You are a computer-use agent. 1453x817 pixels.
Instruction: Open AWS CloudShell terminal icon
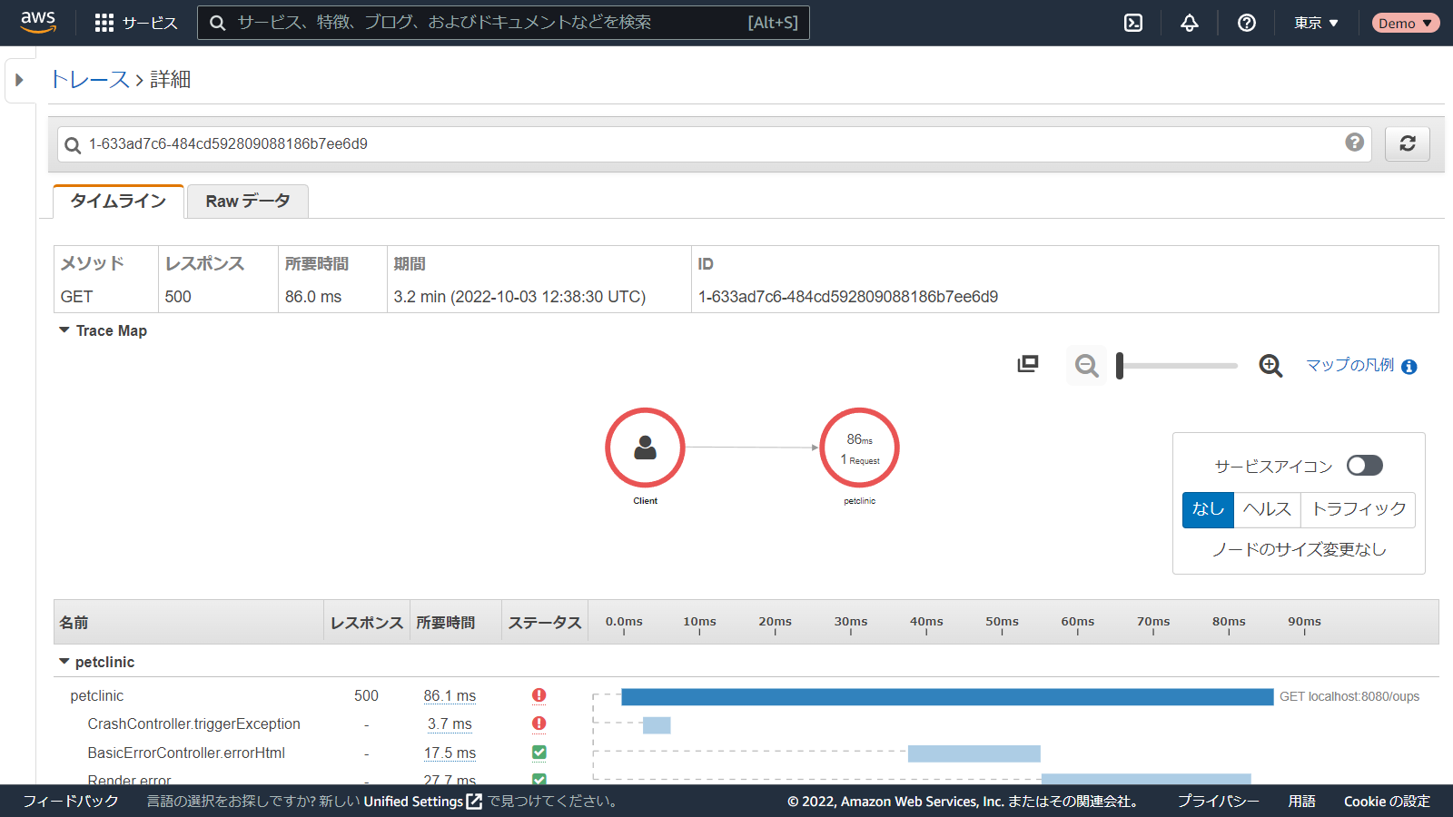coord(1133,23)
